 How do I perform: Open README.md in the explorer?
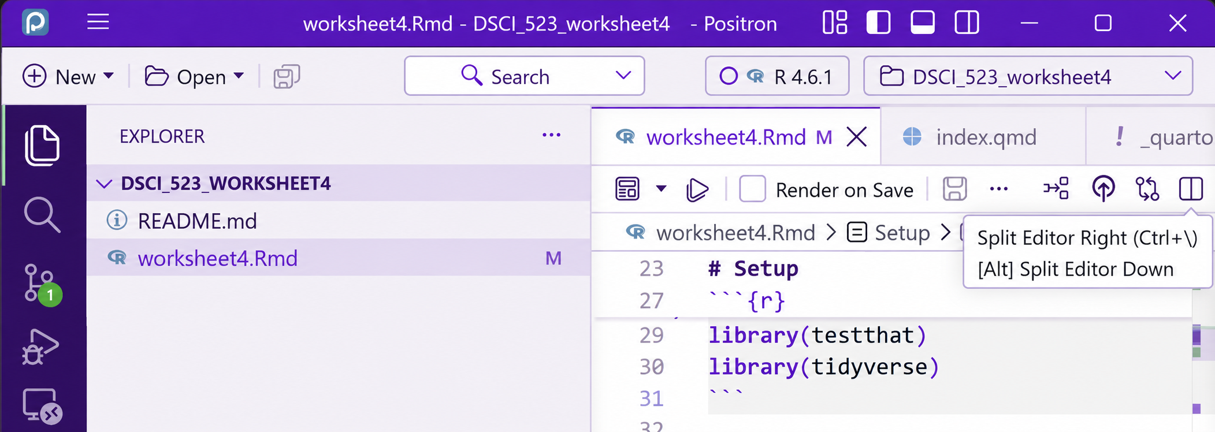[x=338, y=221]
